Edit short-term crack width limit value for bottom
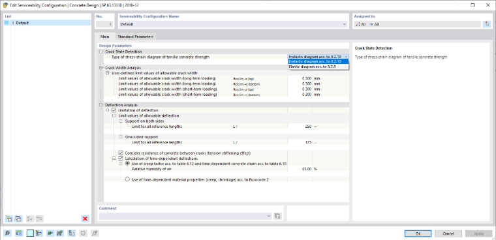Screen dimensions: 496x240 click(300, 95)
